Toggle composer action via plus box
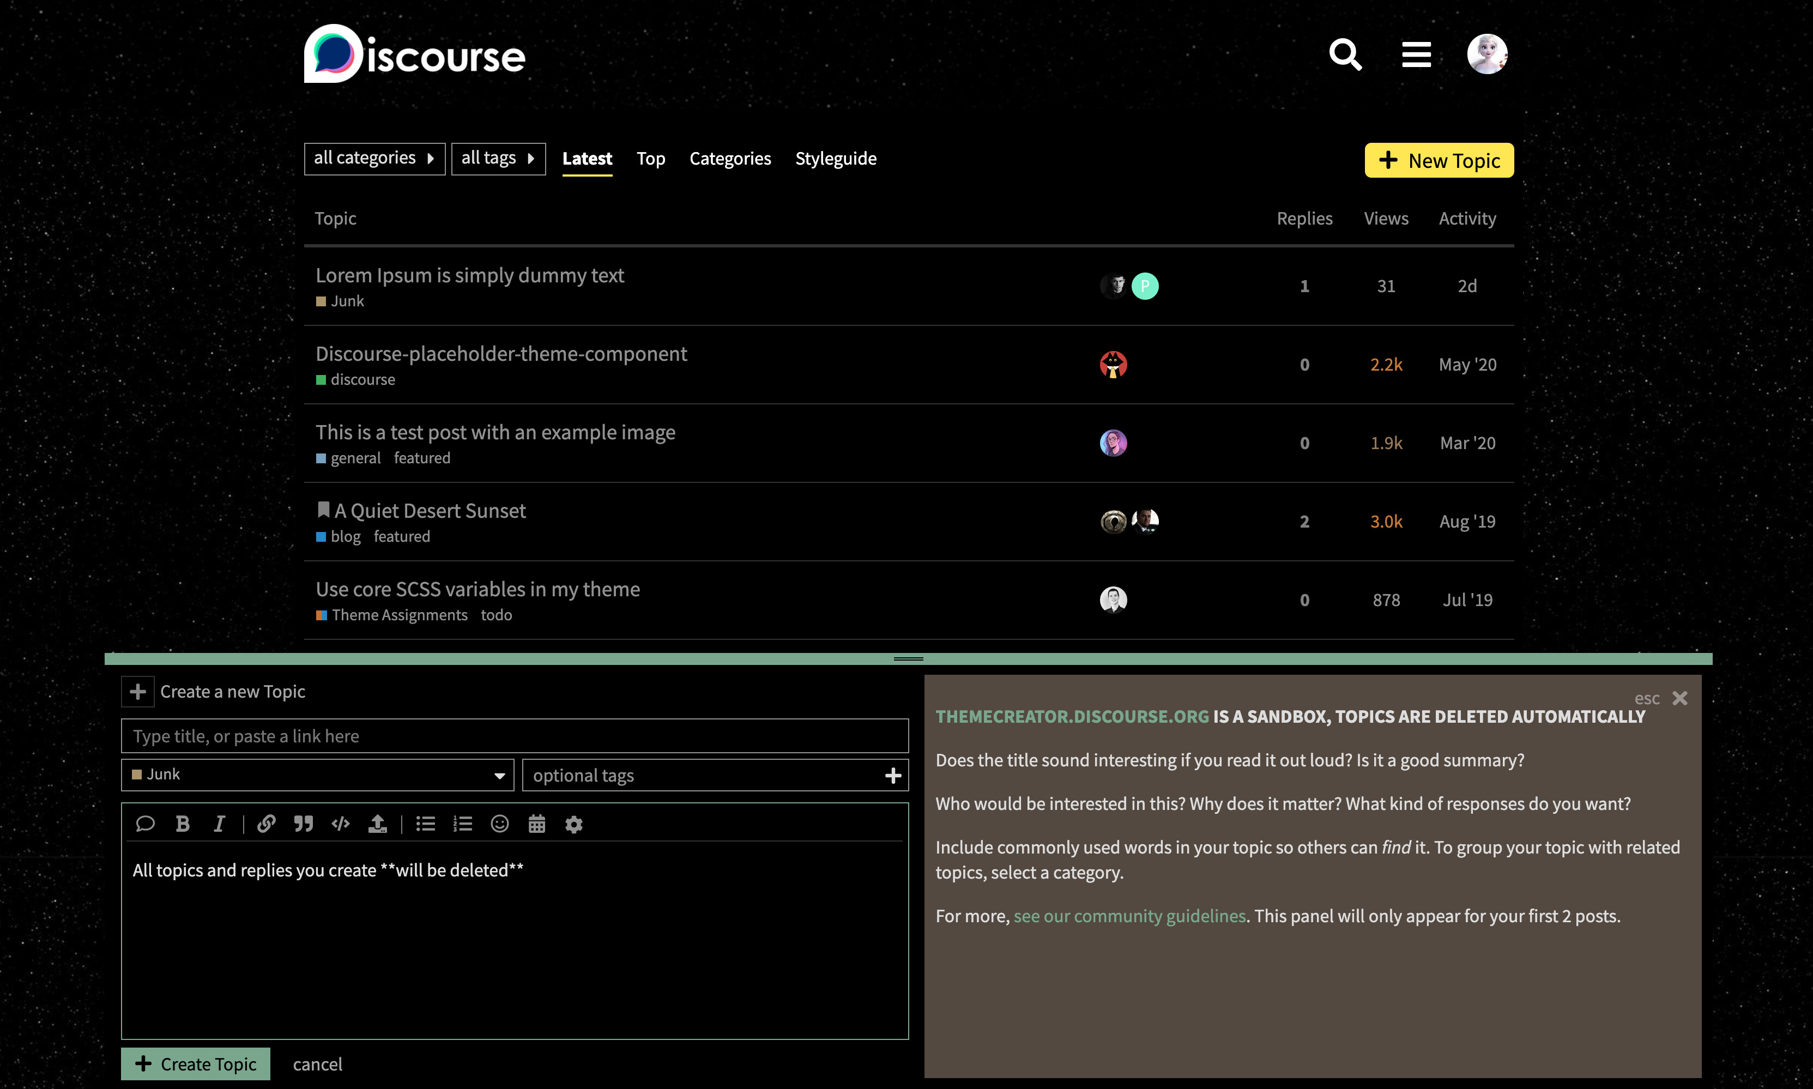Viewport: 1813px width, 1089px height. (137, 691)
